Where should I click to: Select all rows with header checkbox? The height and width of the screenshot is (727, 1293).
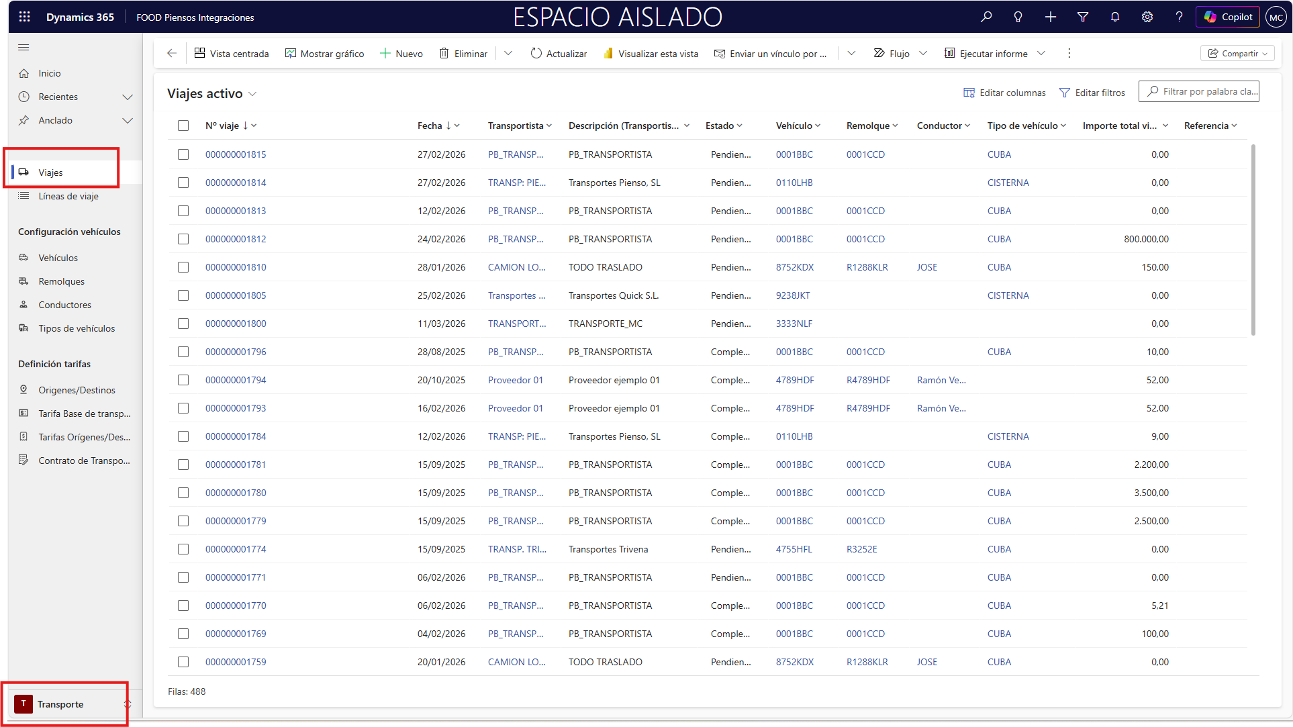183,126
